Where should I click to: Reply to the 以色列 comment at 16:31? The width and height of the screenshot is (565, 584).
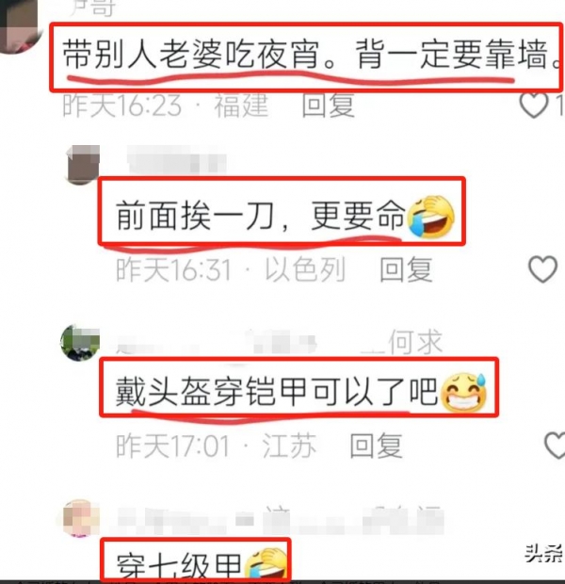[x=406, y=269]
